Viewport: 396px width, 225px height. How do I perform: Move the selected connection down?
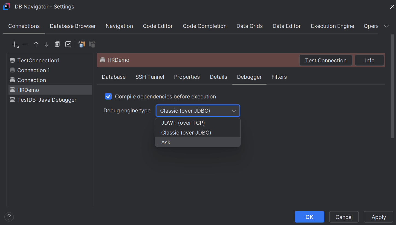pyautogui.click(x=47, y=44)
